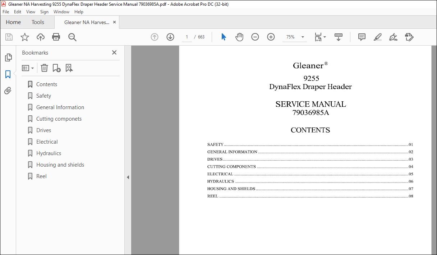The width and height of the screenshot is (437, 255).
Task: Click the find current bookmark icon
Action: point(69,68)
